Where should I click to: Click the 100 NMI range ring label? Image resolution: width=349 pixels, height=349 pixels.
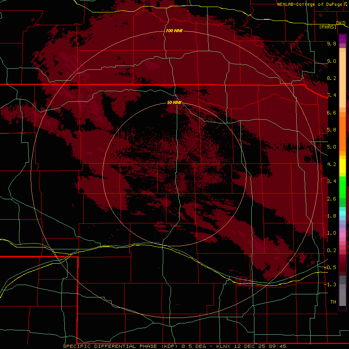point(174,31)
